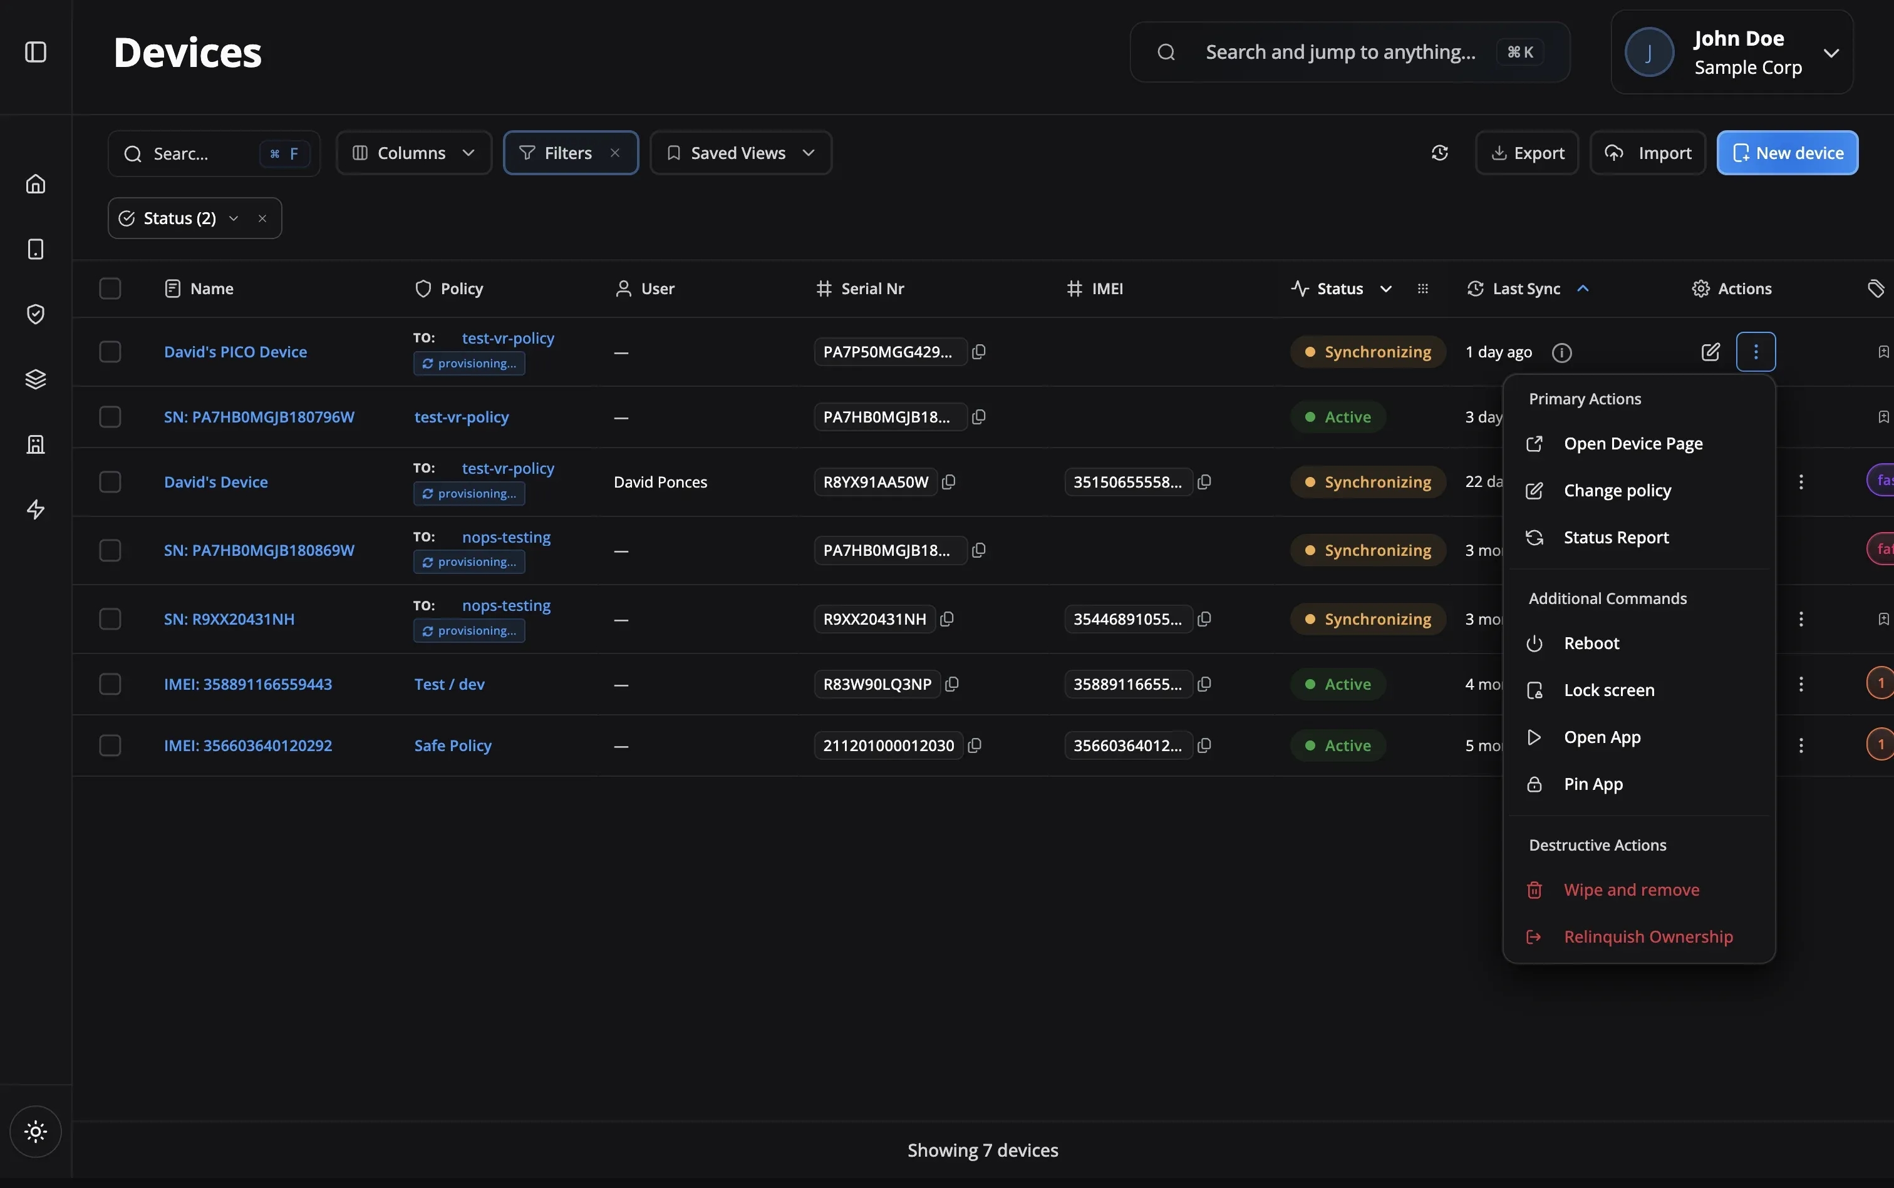
Task: Open the test-vr-policy link in second row
Action: pos(462,417)
